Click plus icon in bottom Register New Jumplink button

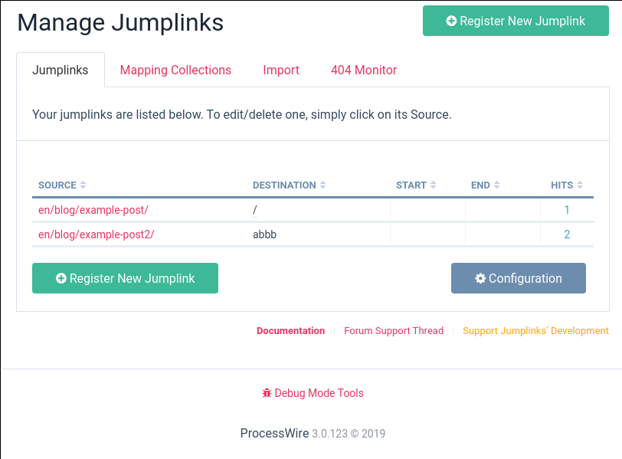61,279
